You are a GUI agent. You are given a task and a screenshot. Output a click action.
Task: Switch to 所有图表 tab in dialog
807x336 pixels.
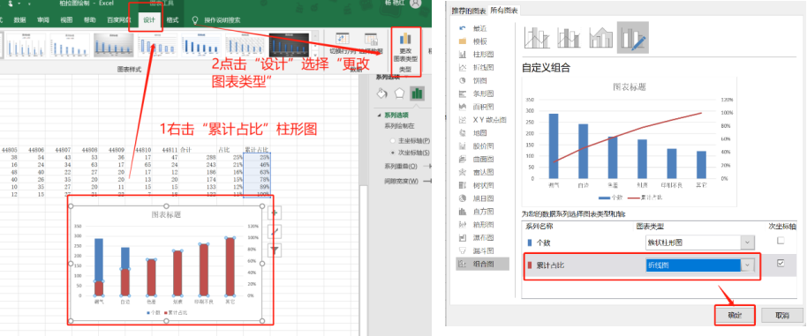504,11
